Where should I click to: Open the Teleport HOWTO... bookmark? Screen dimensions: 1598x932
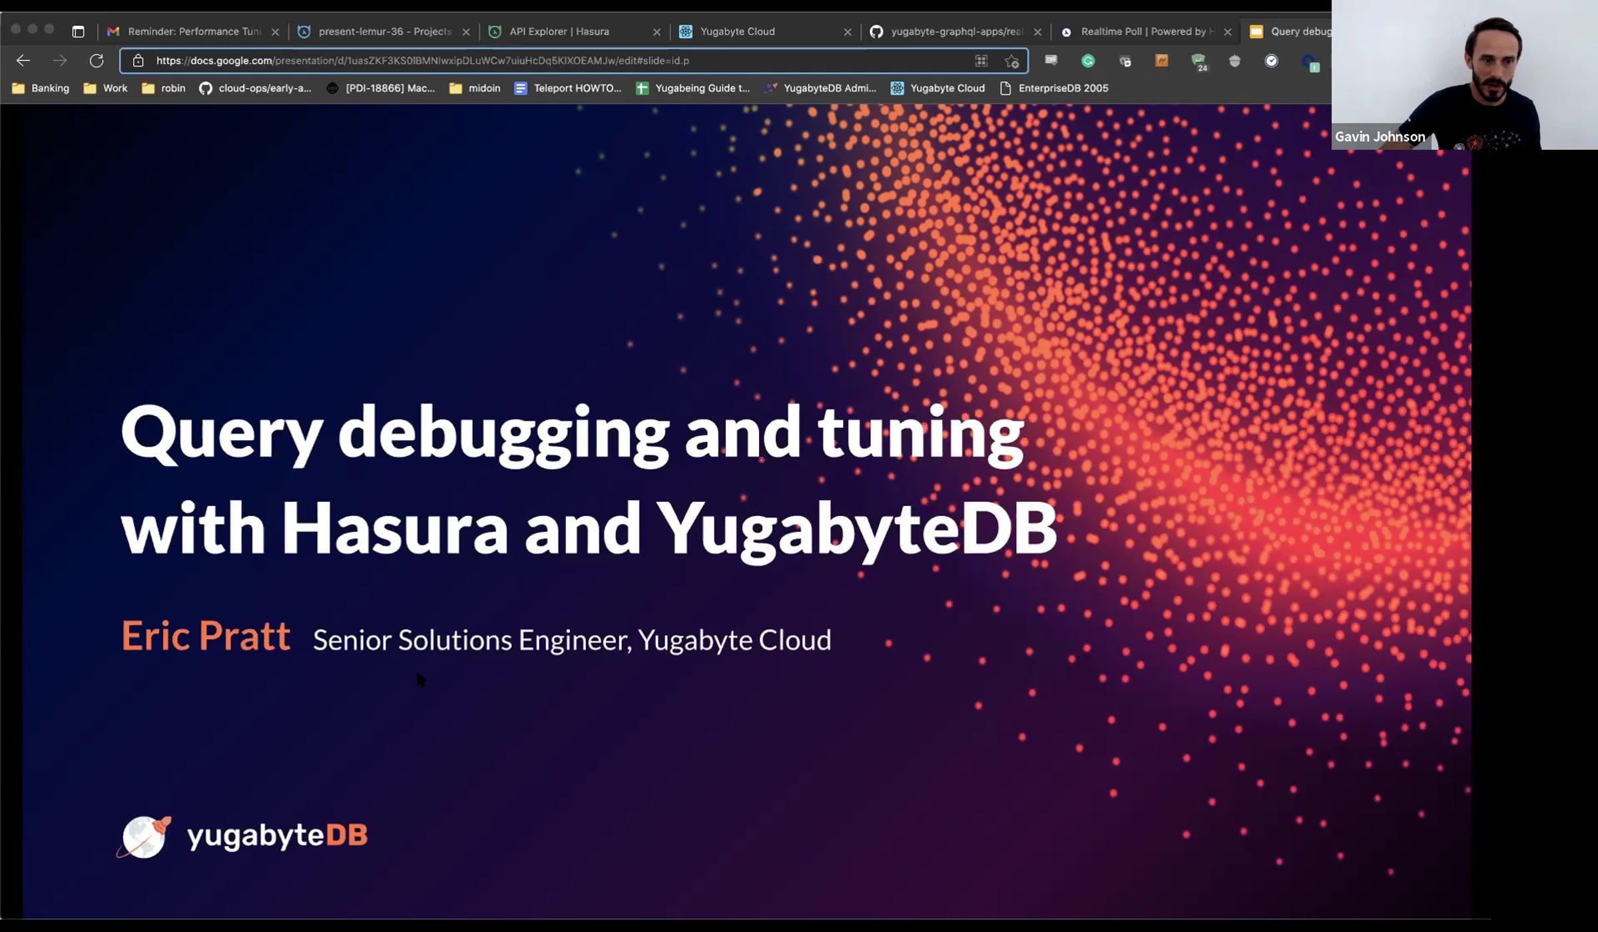click(568, 88)
